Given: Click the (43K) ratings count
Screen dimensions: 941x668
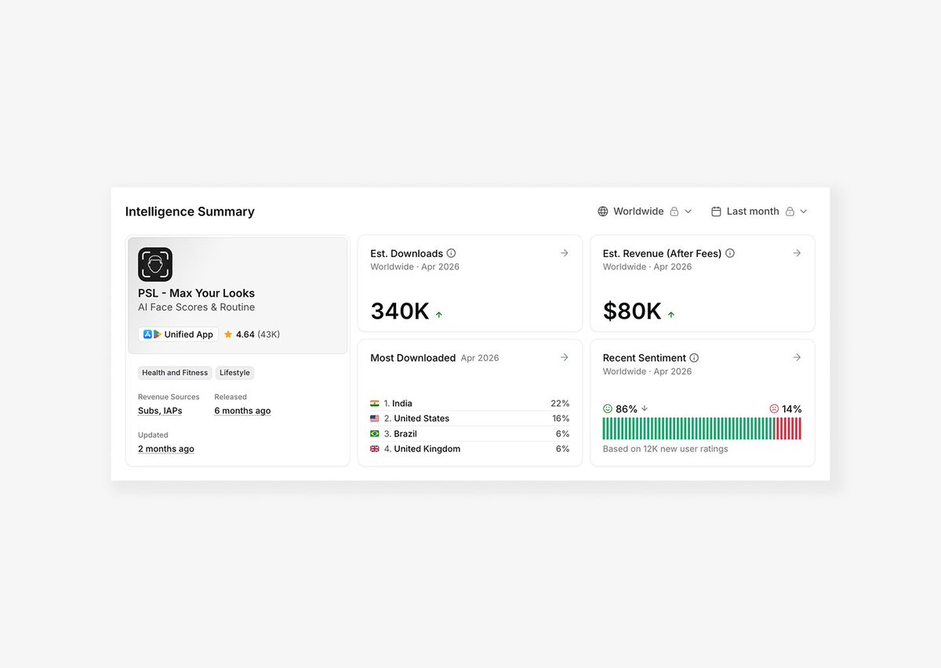Looking at the screenshot, I should coord(269,334).
